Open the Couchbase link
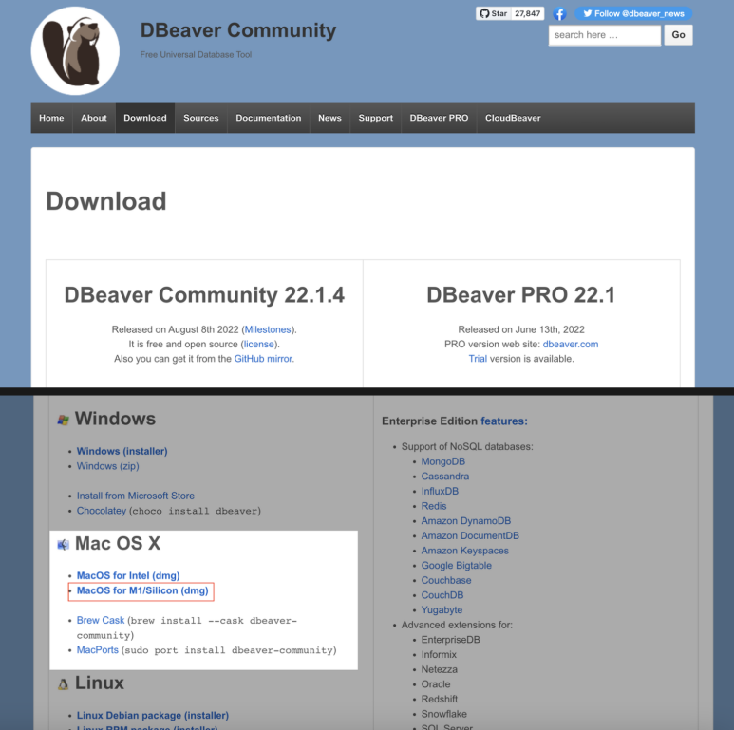The image size is (734, 730). pos(446,580)
